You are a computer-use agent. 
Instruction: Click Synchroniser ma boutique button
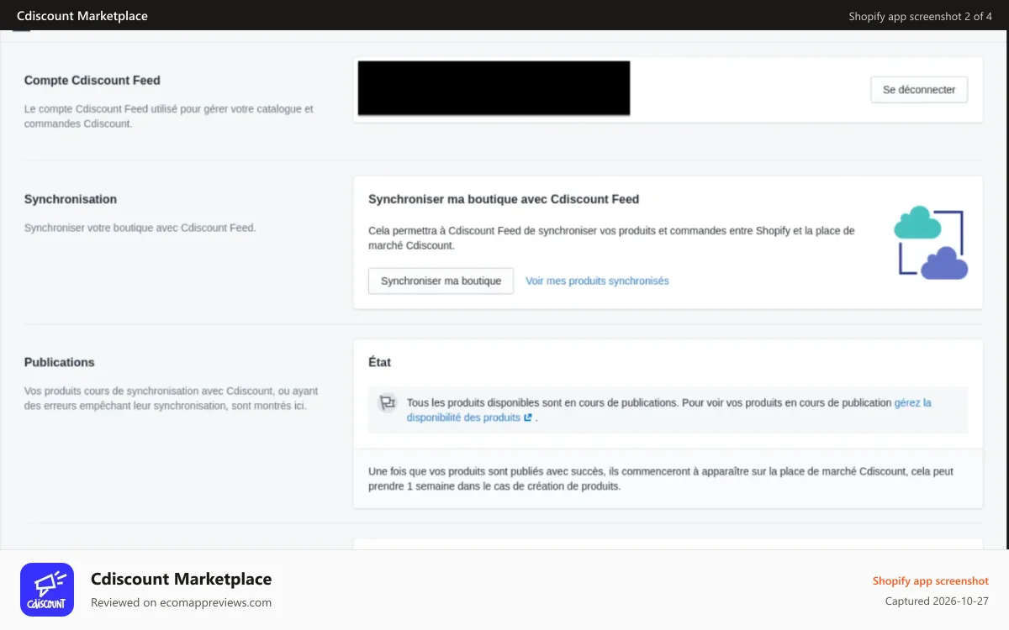tap(441, 281)
